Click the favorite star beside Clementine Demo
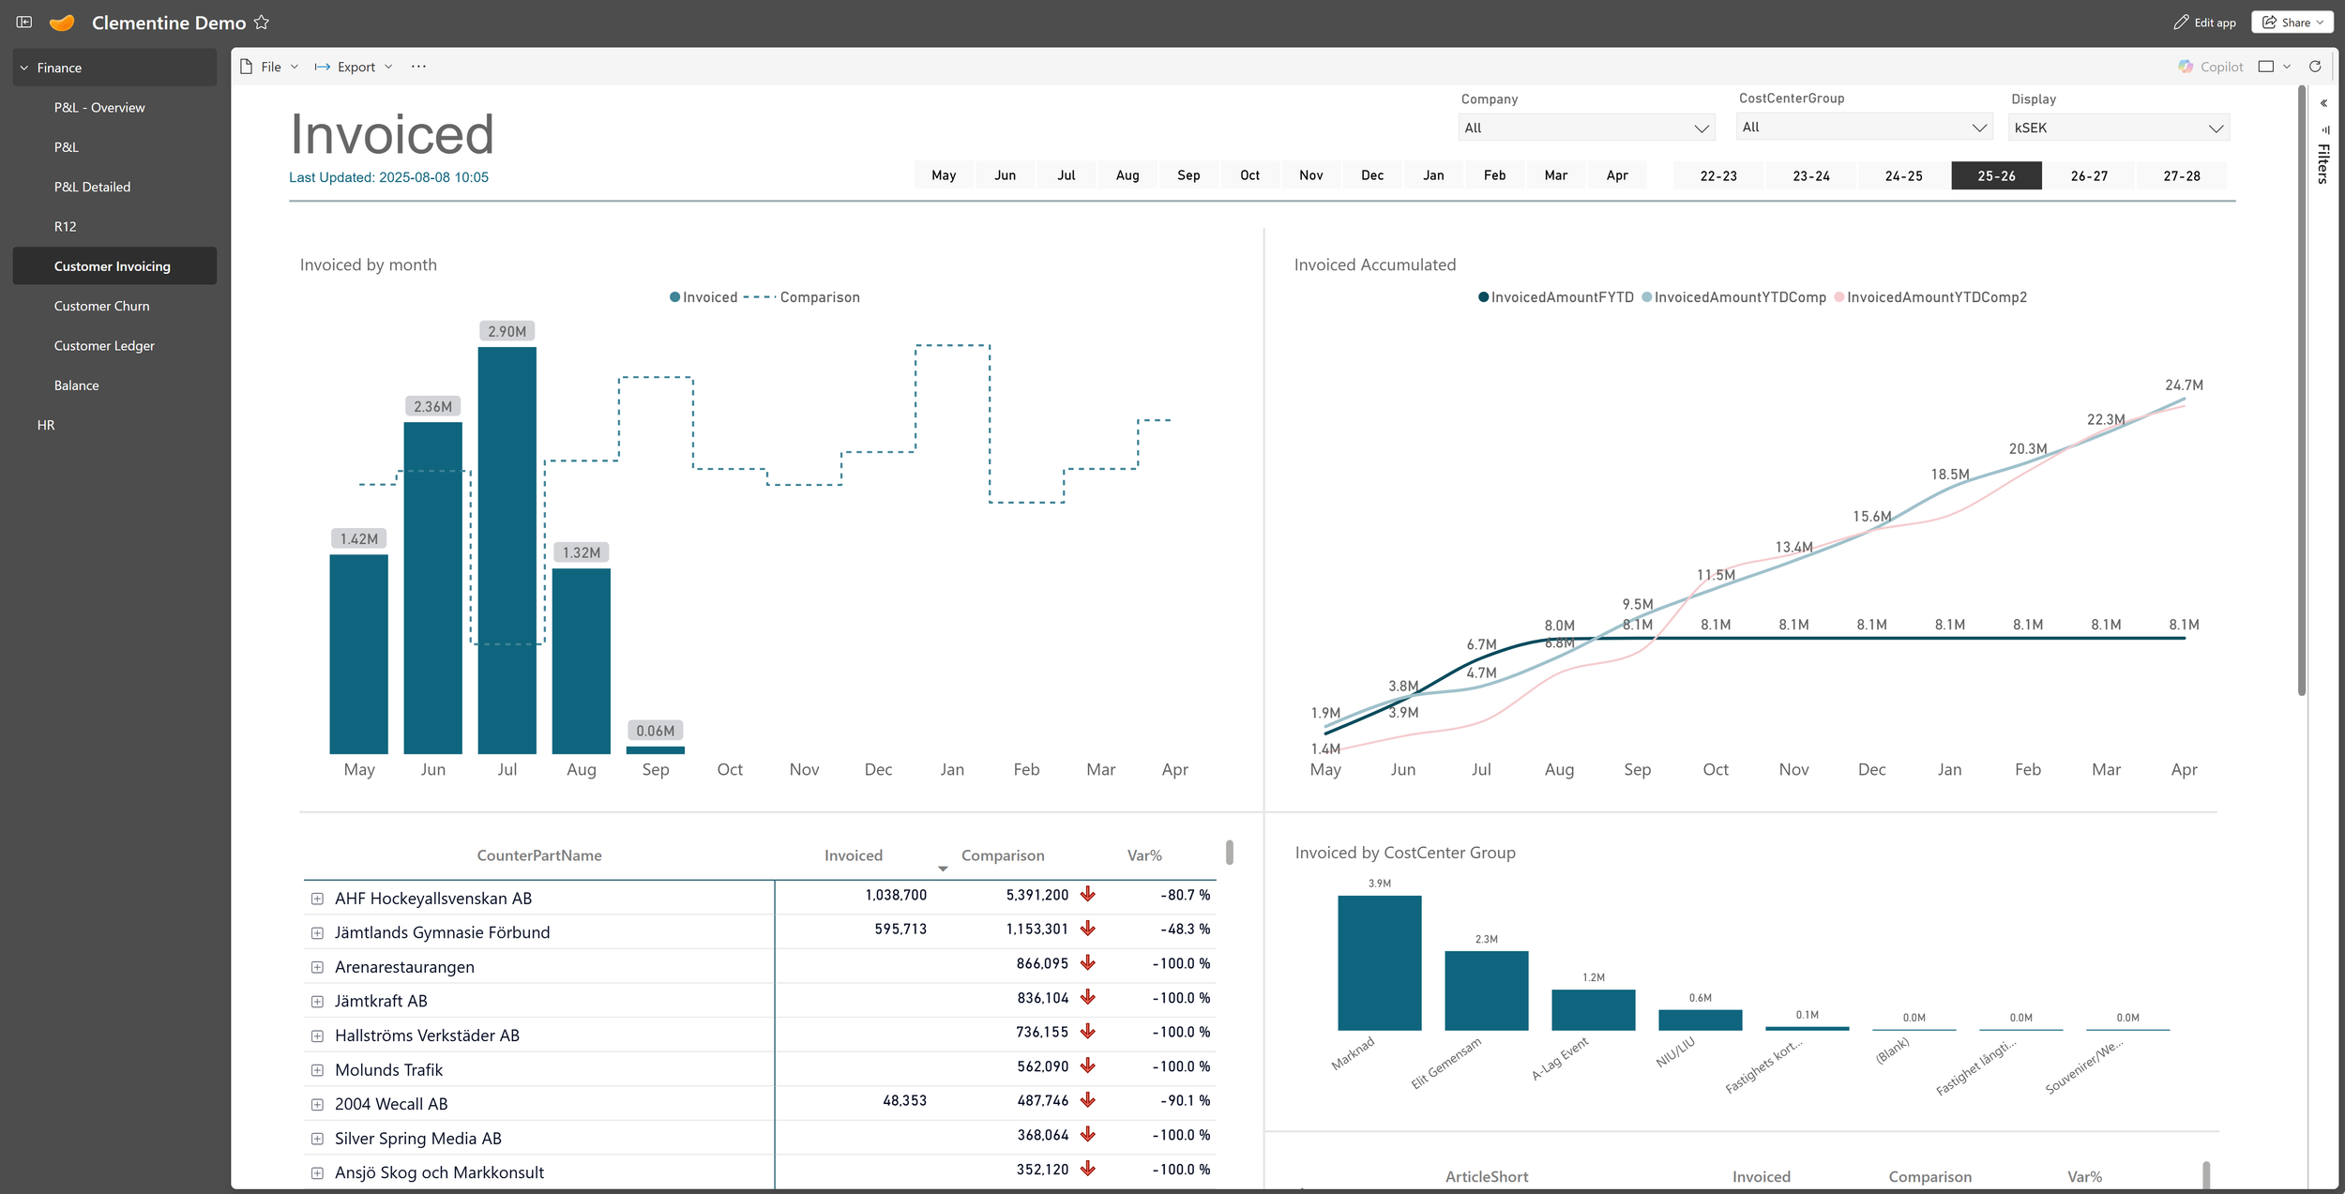2345x1194 pixels. (262, 23)
